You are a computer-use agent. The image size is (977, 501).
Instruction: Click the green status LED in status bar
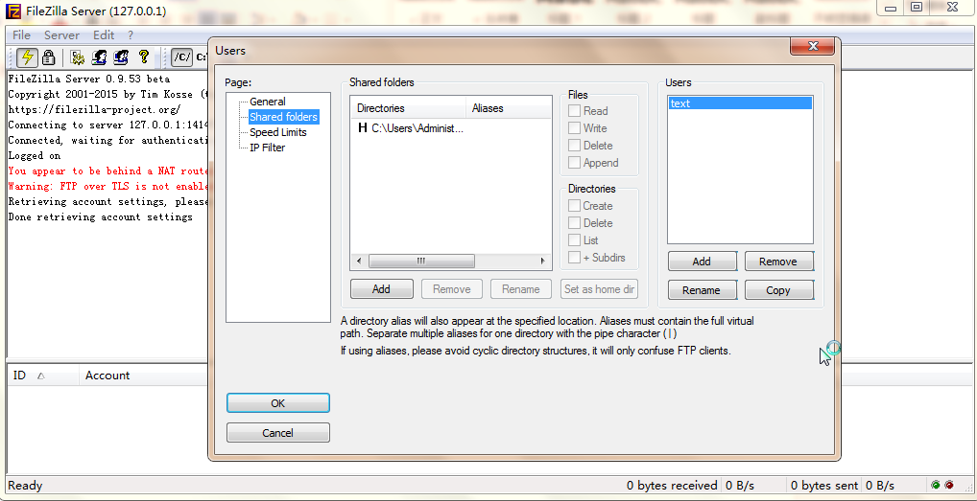[x=936, y=485]
